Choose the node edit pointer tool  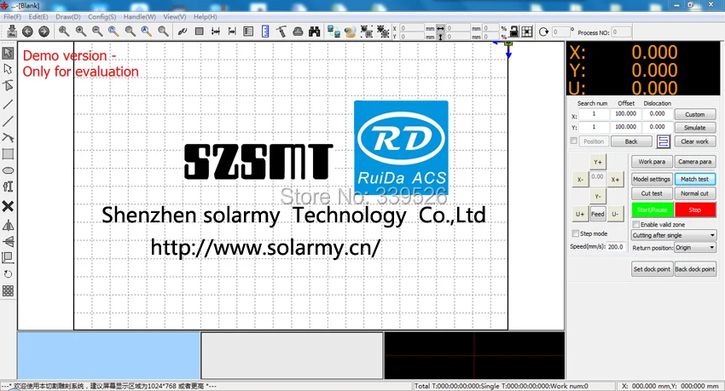tap(8, 69)
